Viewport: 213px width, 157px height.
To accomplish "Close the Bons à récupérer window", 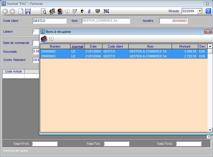I will [x=208, y=32].
